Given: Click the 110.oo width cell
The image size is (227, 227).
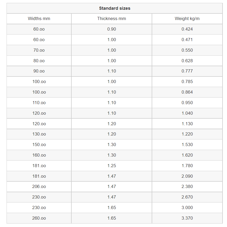Looking at the screenshot, I should (x=39, y=103).
